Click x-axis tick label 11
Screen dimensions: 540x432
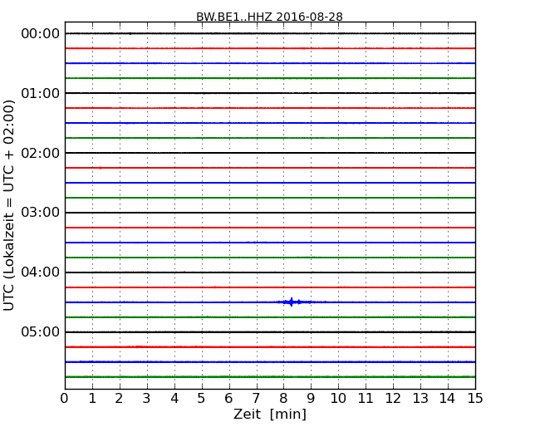point(366,399)
